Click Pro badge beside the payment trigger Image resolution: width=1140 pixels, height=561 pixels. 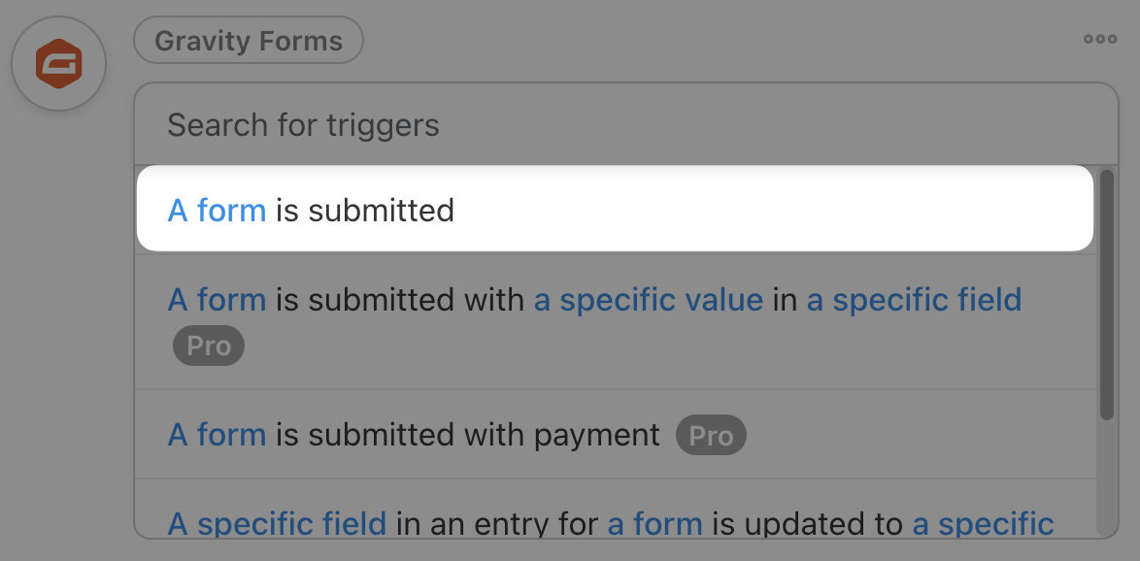[711, 435]
